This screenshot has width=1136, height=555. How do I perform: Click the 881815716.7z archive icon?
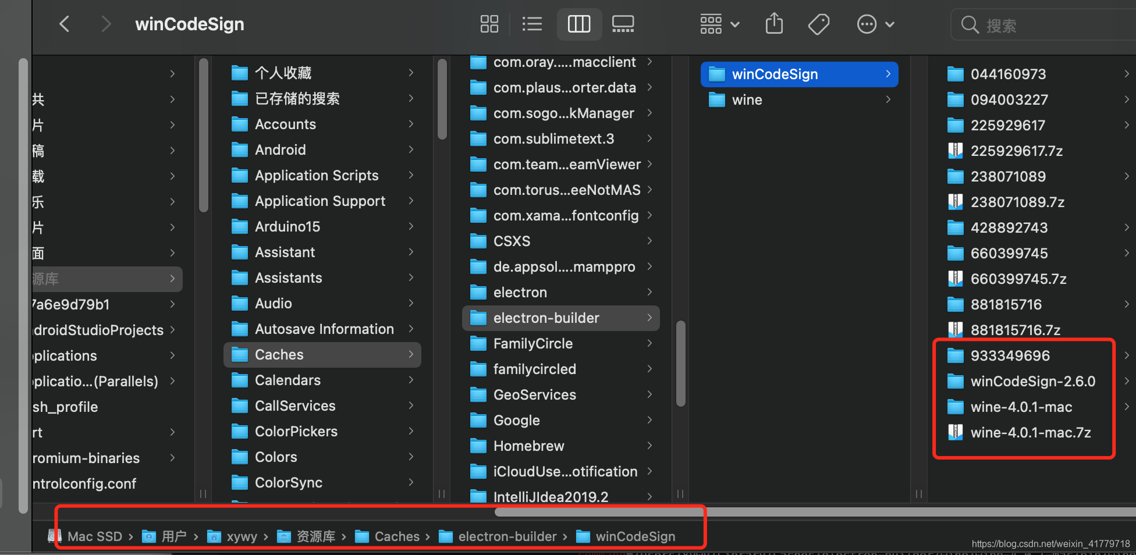[955, 330]
